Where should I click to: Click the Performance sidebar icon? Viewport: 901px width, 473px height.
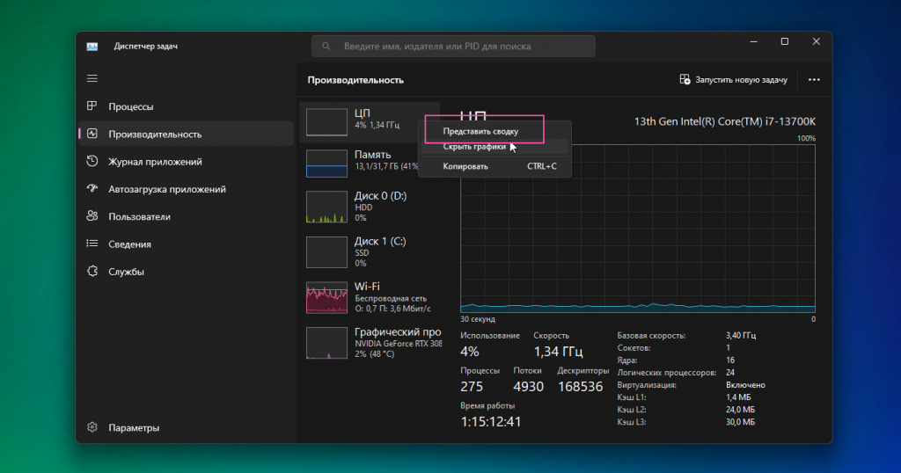pos(92,135)
